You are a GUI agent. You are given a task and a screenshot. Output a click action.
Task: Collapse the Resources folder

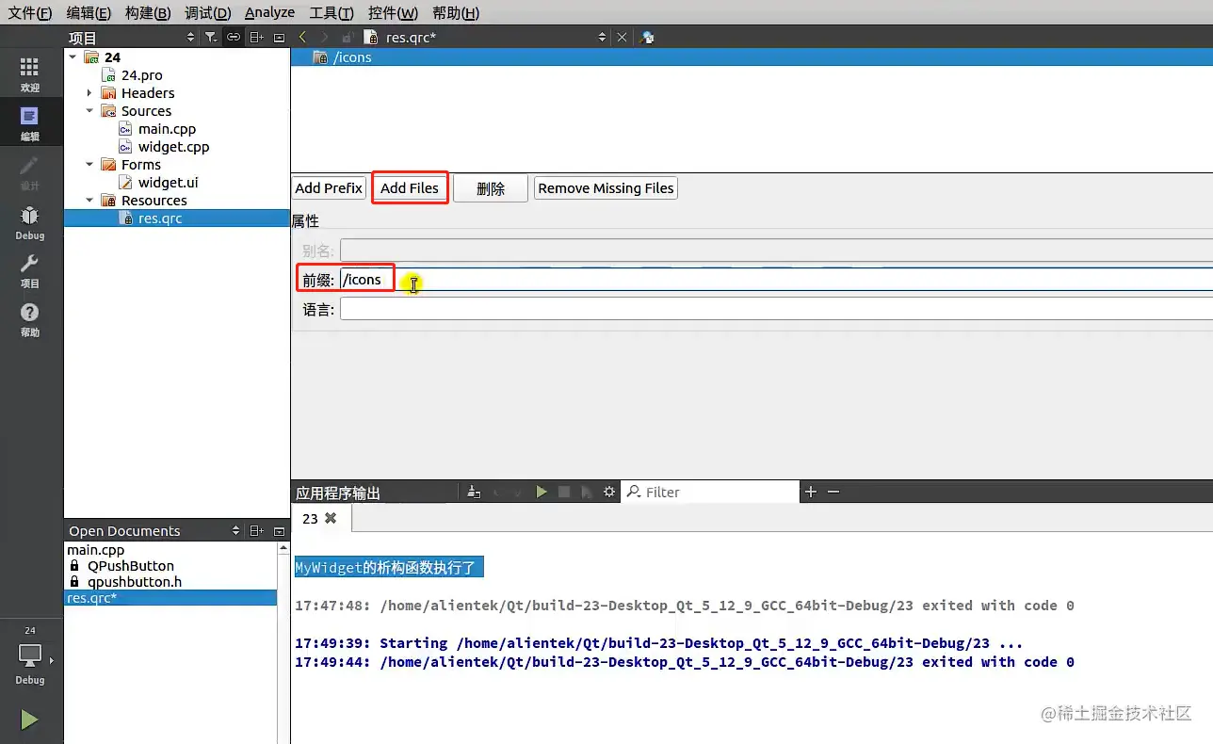click(90, 201)
